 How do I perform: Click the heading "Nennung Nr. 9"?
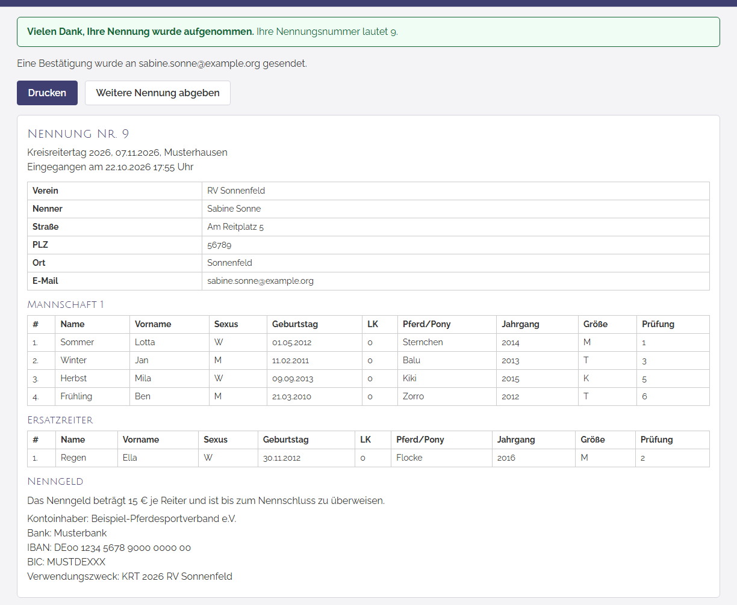pyautogui.click(x=78, y=134)
